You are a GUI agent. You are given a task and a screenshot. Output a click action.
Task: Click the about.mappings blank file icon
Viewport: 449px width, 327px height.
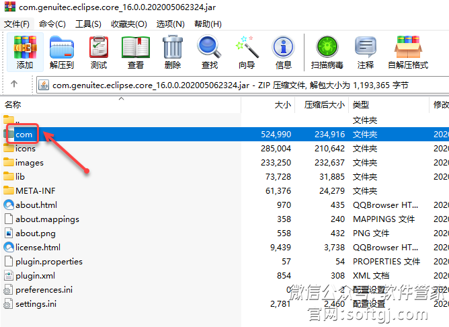[9, 219]
